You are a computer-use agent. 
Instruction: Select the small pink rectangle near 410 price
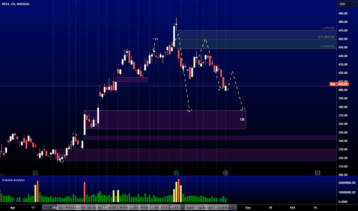[x=131, y=80]
